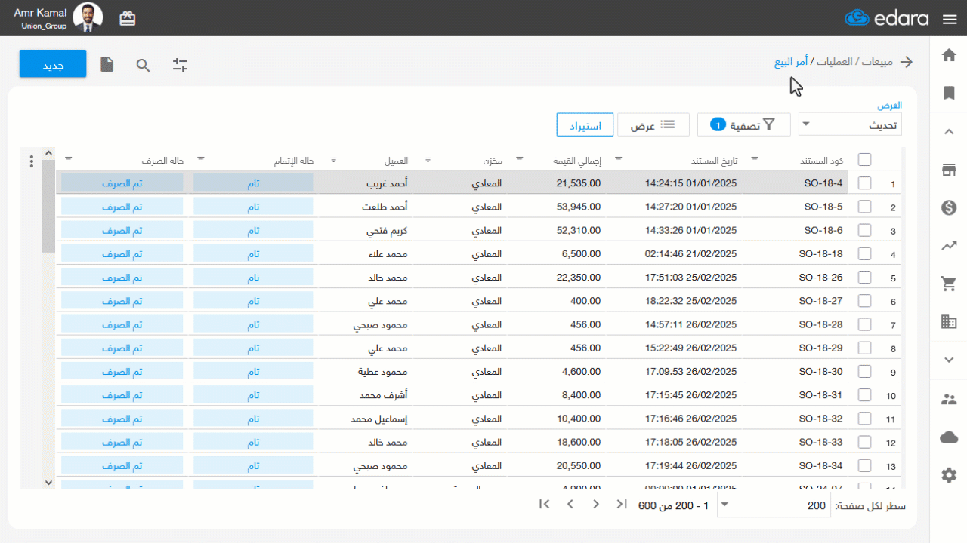Click the document page icon beside search

(107, 65)
